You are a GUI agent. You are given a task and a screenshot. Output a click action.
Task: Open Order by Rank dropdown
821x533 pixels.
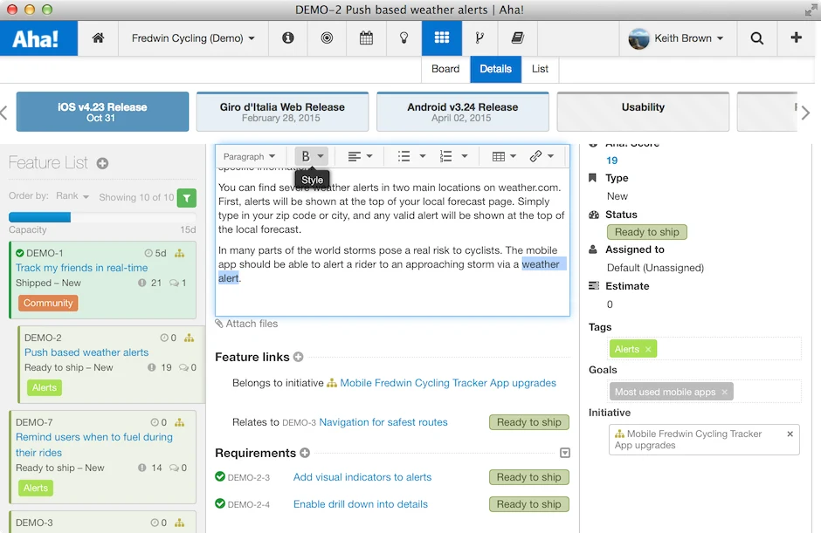click(72, 196)
